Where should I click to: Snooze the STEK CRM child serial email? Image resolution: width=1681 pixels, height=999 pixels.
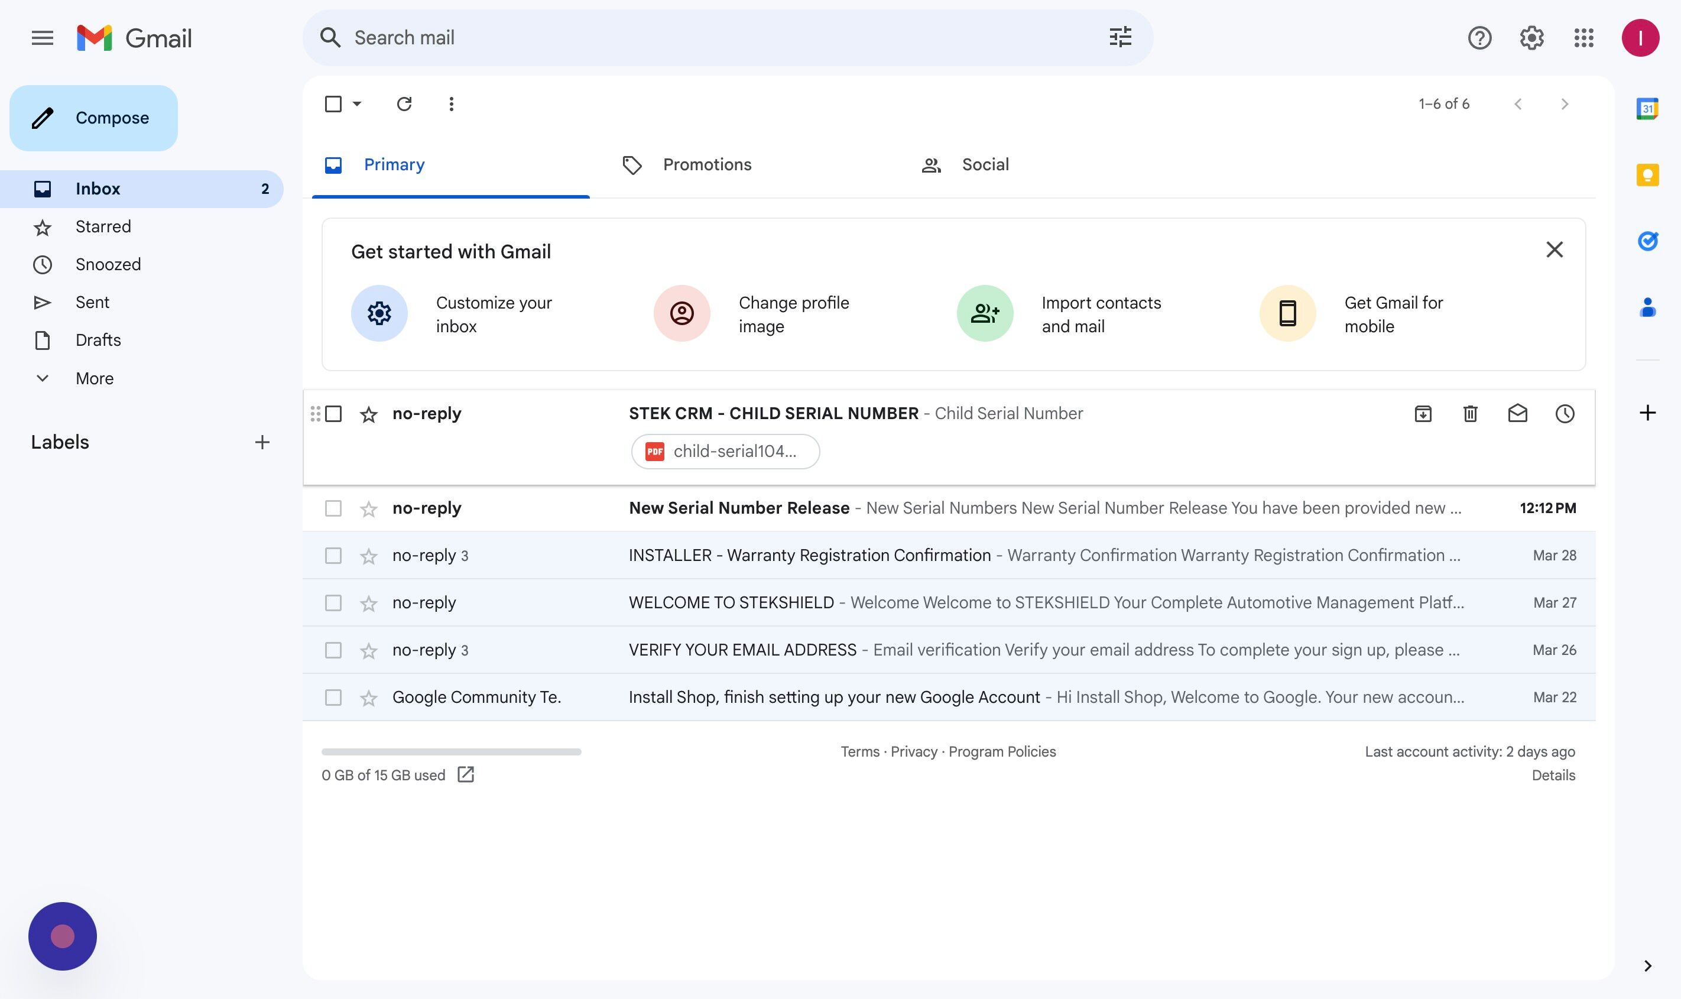[1565, 413]
